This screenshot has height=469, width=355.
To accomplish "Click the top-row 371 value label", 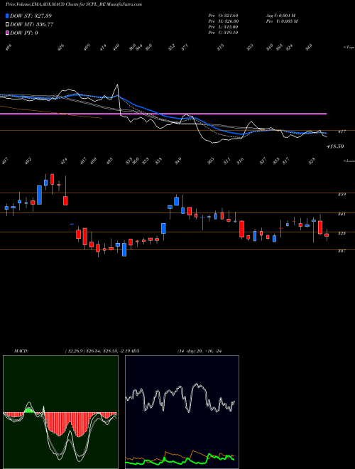I will pyautogui.click(x=185, y=48).
